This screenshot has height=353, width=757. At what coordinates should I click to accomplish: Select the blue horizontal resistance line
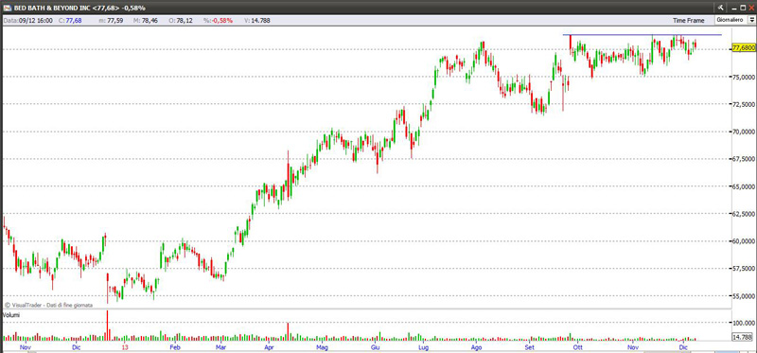[643, 35]
